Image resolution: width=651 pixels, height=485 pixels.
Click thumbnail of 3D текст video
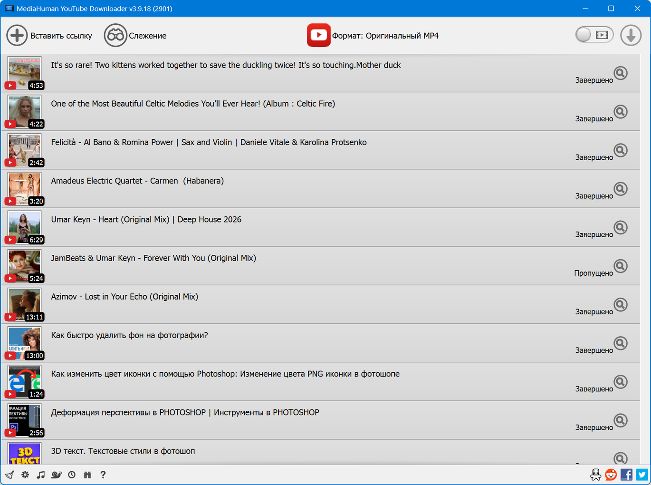(x=25, y=454)
